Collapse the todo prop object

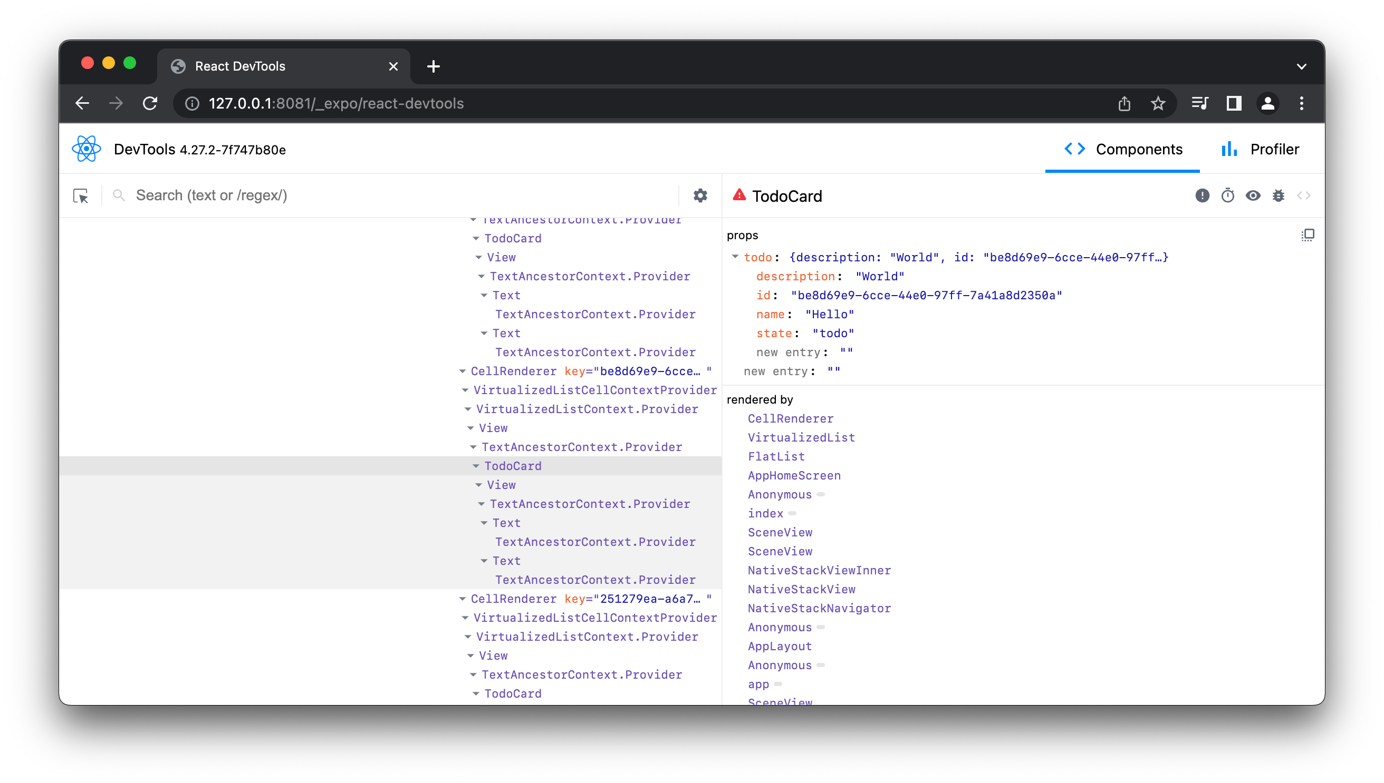(735, 257)
